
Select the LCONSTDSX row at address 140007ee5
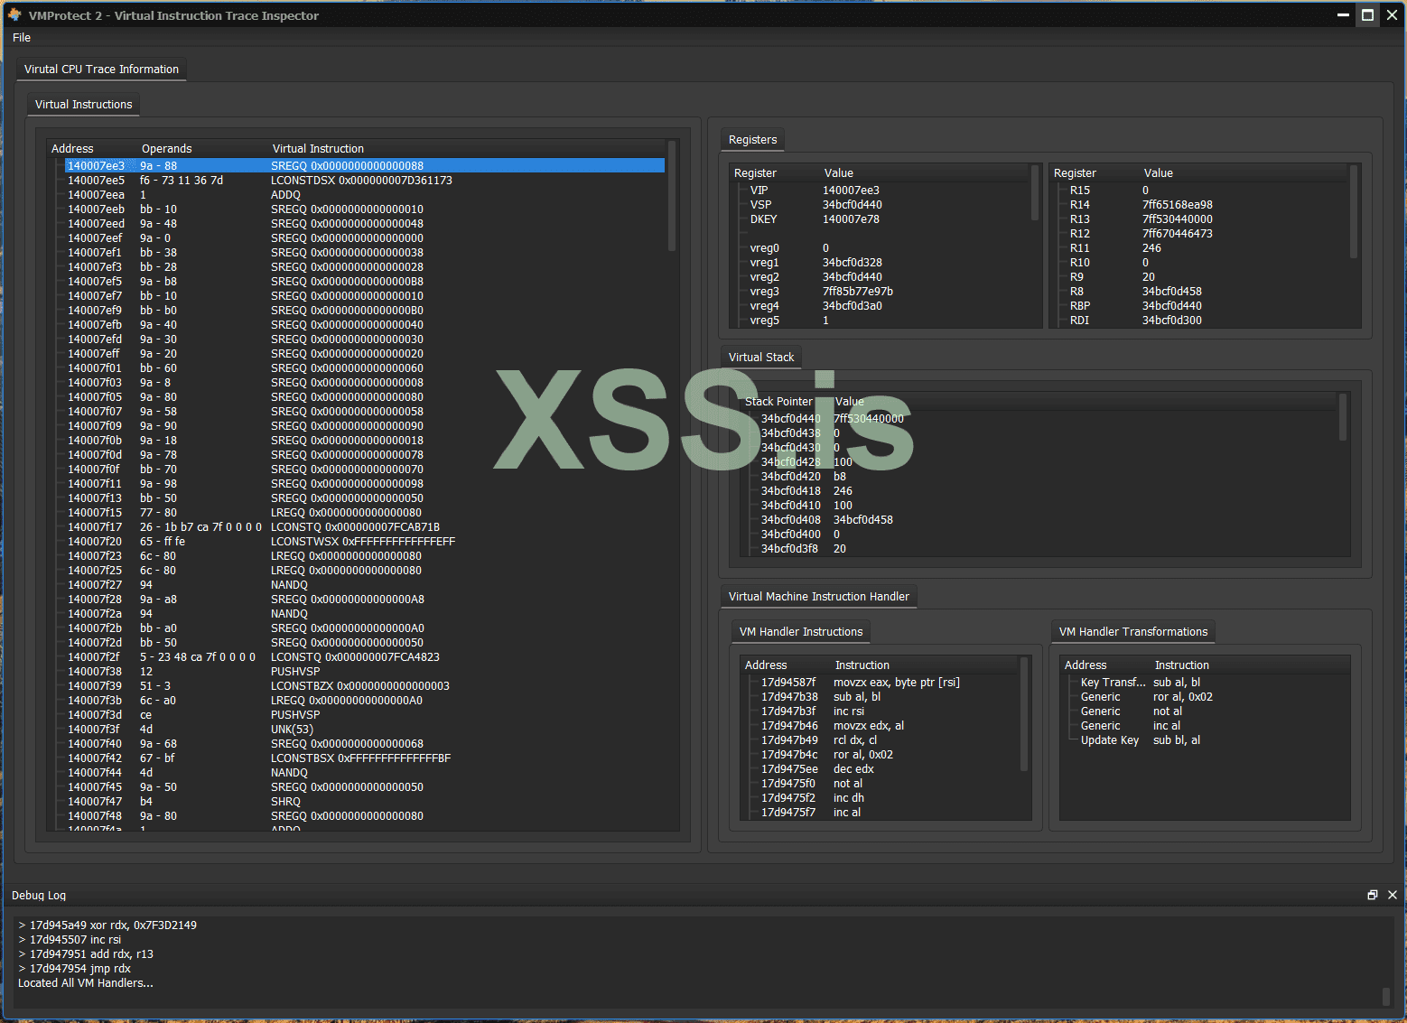tap(361, 181)
